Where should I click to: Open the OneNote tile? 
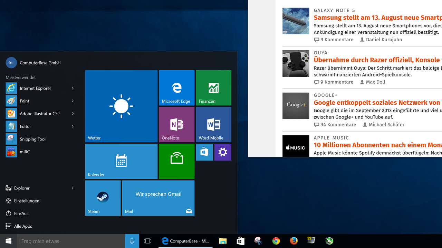pos(176,124)
